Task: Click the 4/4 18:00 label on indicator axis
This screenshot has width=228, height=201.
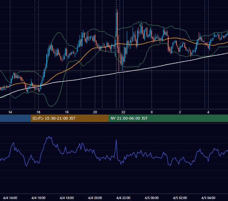Action: click(67, 198)
